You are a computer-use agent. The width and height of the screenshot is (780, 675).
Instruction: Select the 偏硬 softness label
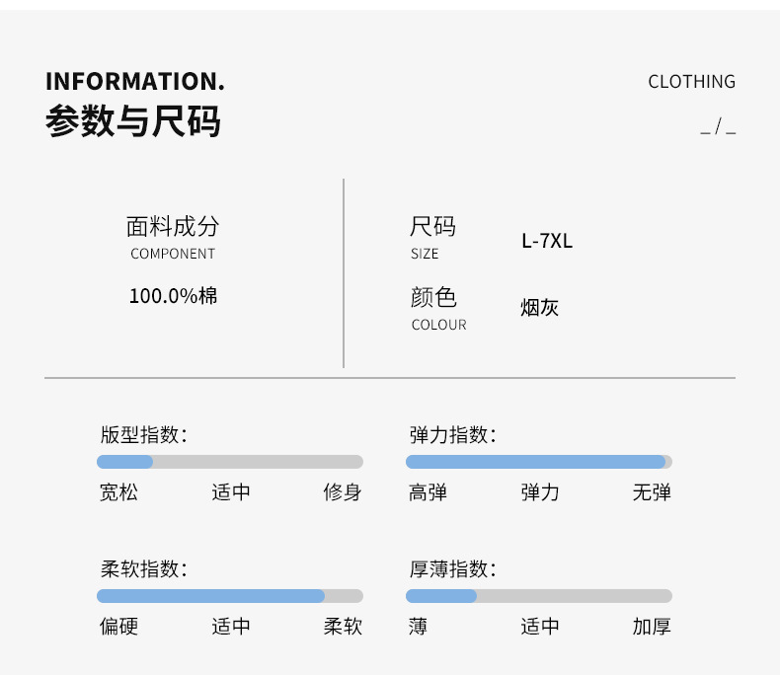point(118,627)
